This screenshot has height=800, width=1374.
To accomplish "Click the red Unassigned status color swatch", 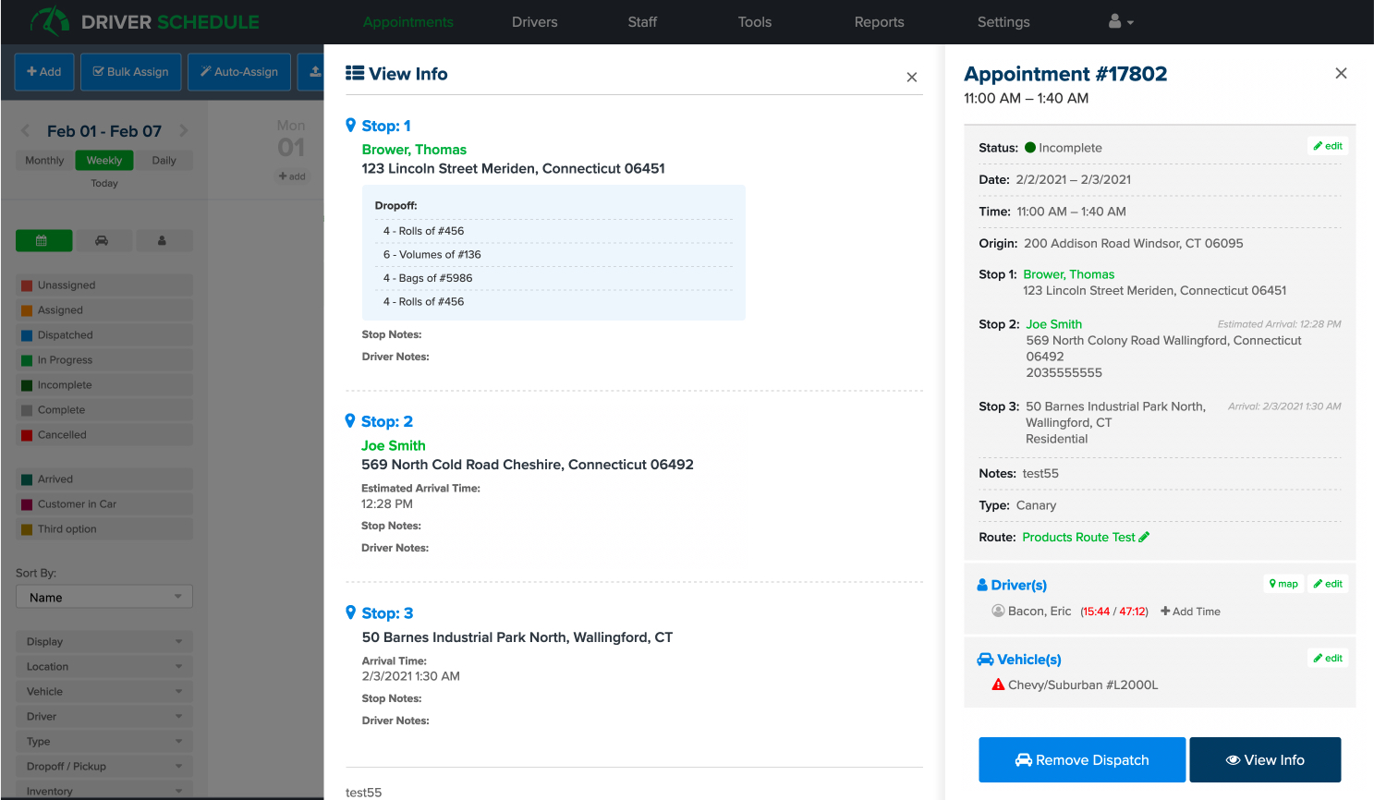I will tap(27, 285).
